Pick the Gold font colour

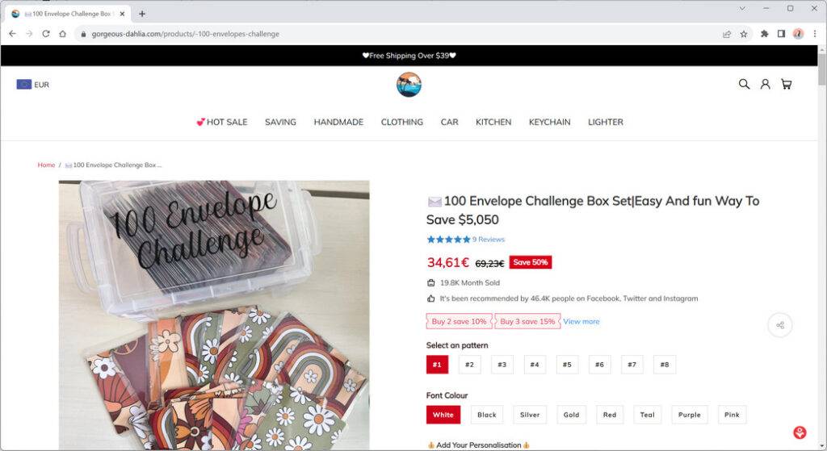[x=571, y=415]
